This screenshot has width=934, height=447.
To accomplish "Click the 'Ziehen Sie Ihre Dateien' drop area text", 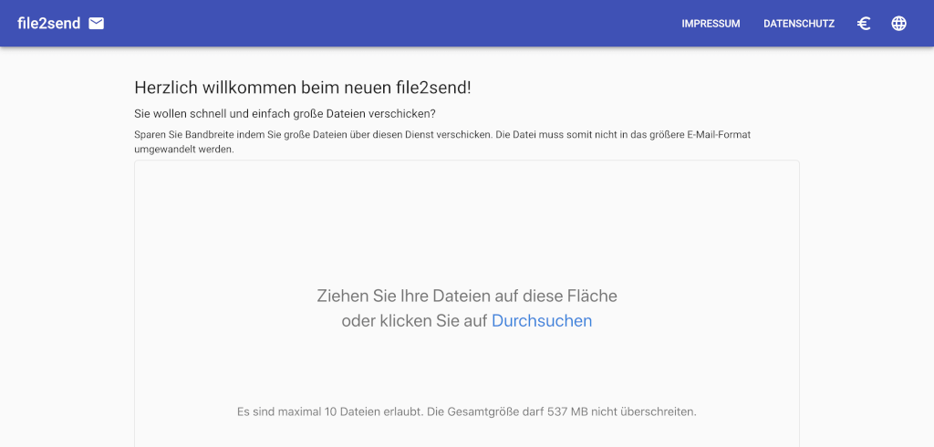I will point(467,296).
